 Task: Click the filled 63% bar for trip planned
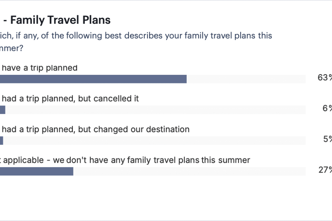tap(93, 79)
